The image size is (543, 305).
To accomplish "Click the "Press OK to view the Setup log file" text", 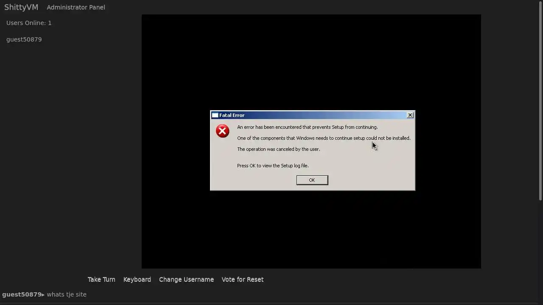I will tap(273, 166).
